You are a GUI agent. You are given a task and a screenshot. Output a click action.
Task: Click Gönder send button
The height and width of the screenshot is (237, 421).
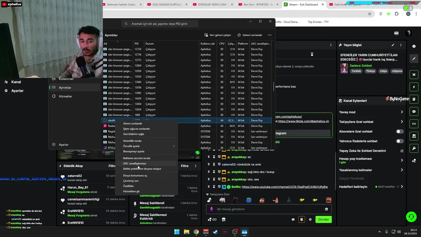323,220
